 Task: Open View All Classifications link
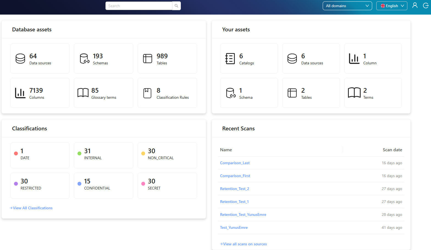pos(32,208)
